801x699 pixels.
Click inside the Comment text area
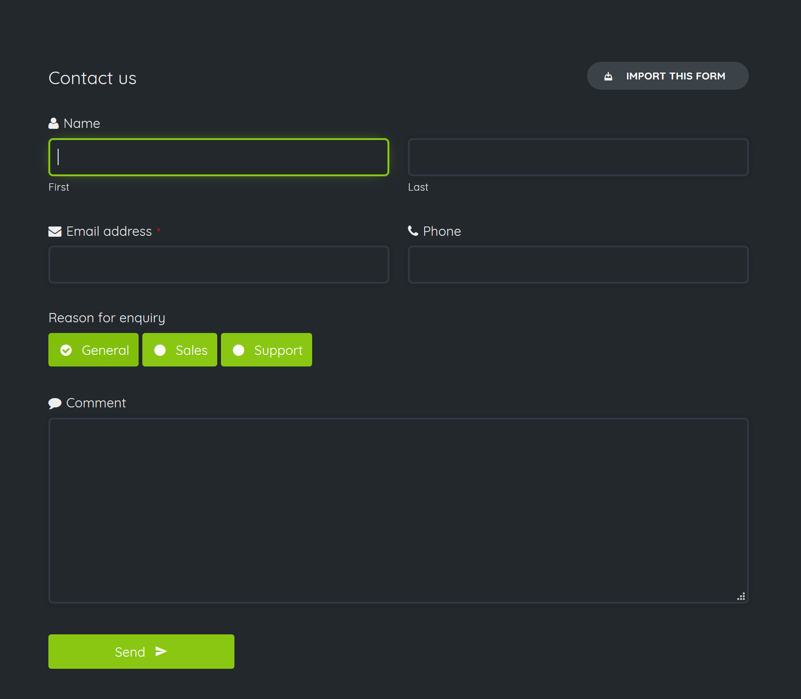pos(399,511)
